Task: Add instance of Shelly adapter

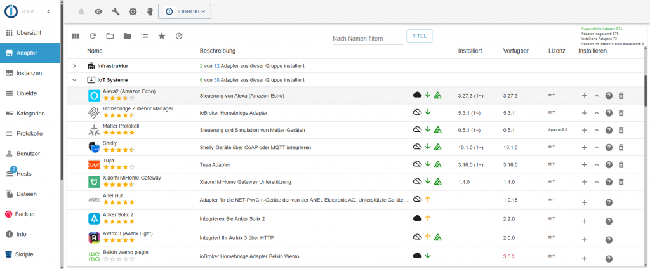Action: pyautogui.click(x=585, y=147)
